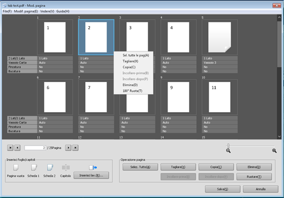Click the scroll down arrow
284x198 pixels.
[279, 136]
